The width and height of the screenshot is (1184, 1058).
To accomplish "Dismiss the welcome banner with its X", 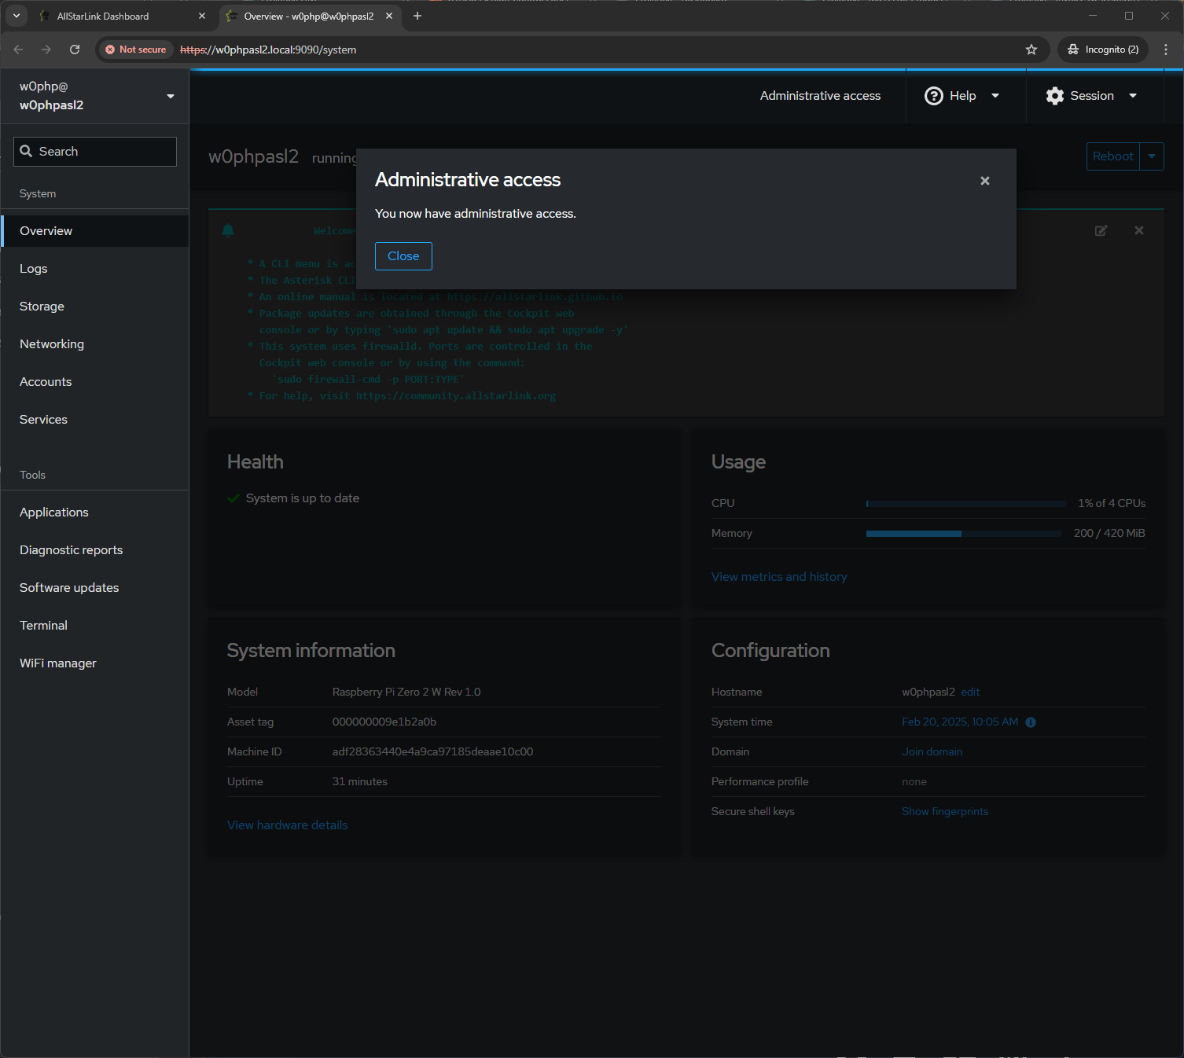I will pyautogui.click(x=1138, y=230).
